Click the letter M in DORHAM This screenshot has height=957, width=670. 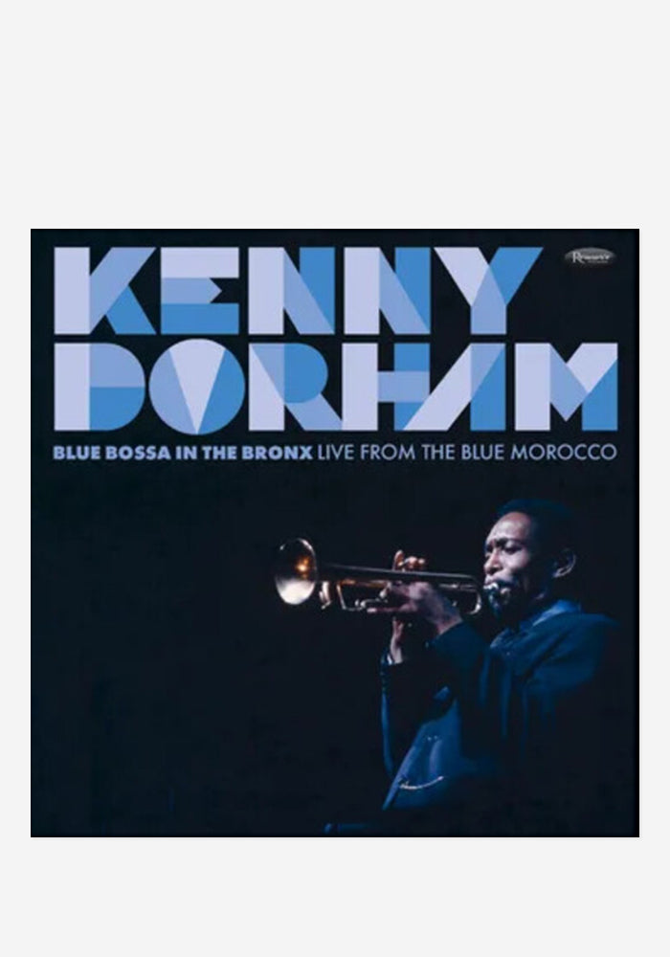pyautogui.click(x=567, y=386)
